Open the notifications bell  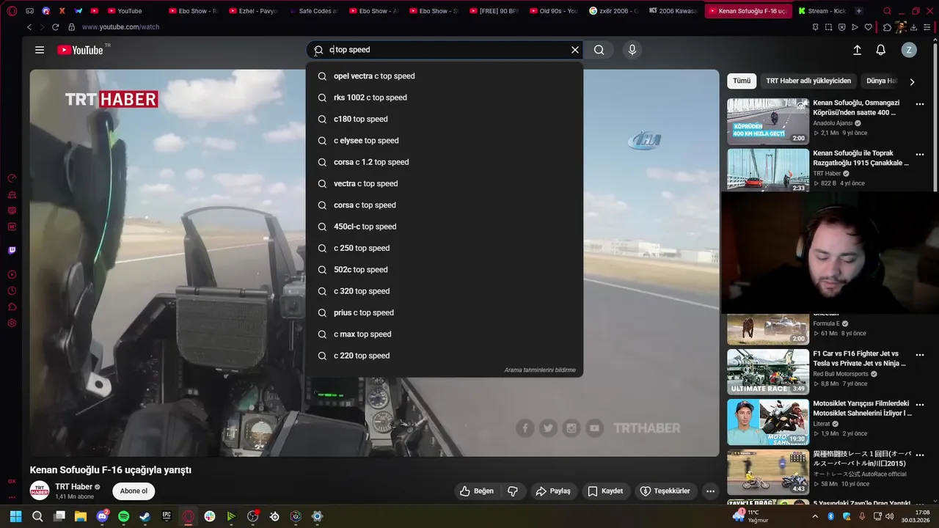click(x=881, y=50)
